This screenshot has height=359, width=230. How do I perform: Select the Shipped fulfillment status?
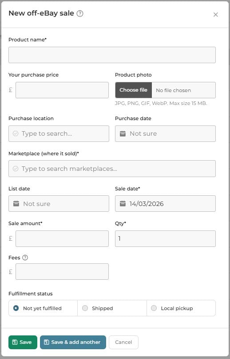tap(112, 308)
